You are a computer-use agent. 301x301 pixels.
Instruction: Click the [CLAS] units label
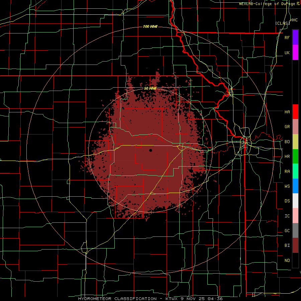[x=283, y=23]
